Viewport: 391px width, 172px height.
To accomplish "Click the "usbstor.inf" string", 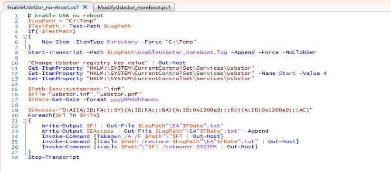I will pos(71,94).
